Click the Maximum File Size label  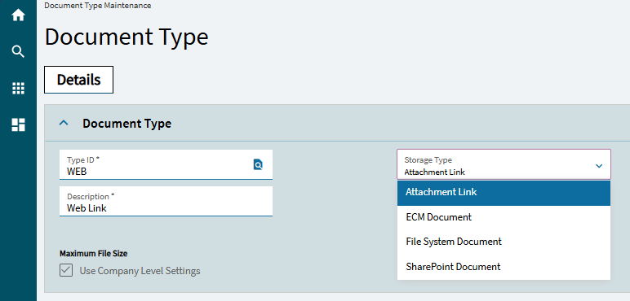pos(94,253)
